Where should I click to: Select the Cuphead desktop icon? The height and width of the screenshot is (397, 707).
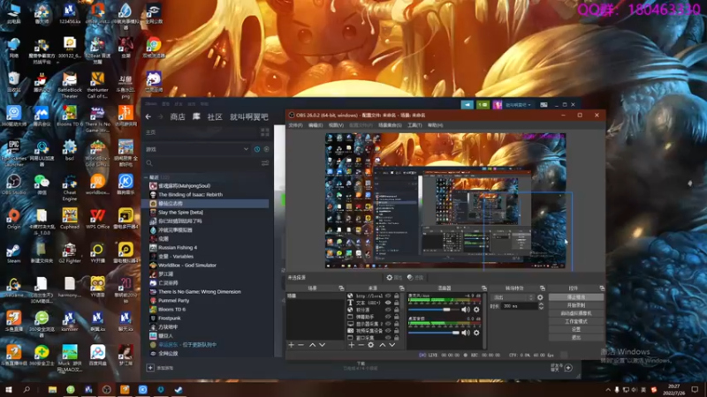(x=70, y=218)
